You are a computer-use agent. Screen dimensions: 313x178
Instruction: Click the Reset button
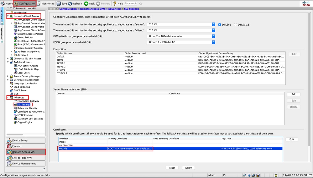[x=172, y=168]
